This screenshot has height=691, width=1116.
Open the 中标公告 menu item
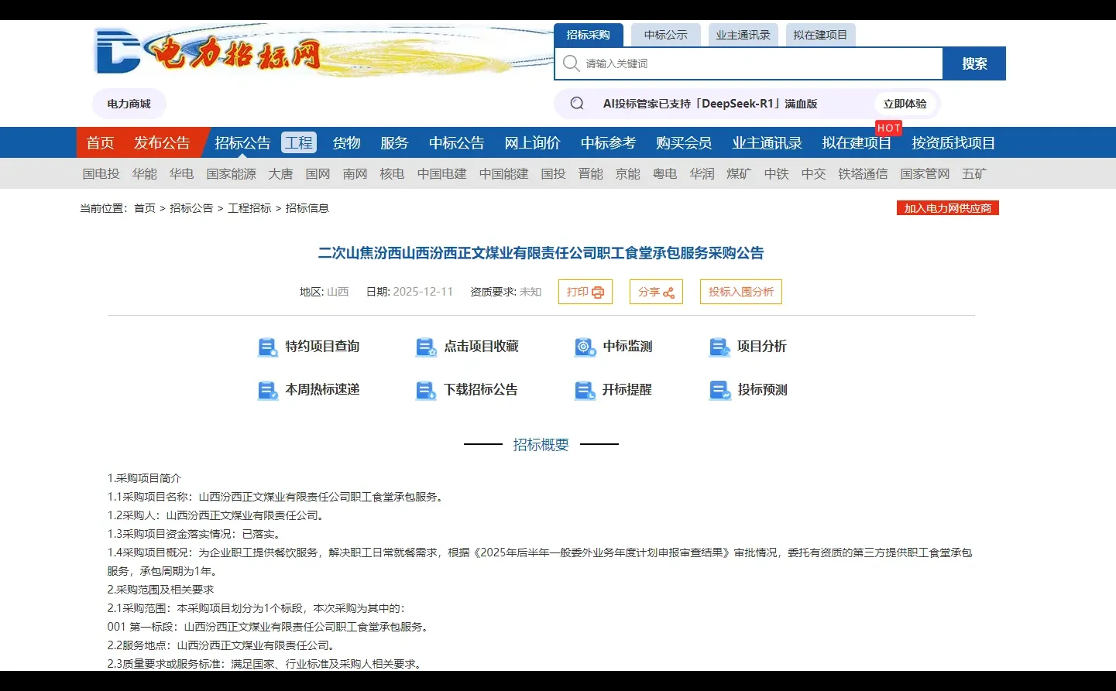click(x=456, y=142)
